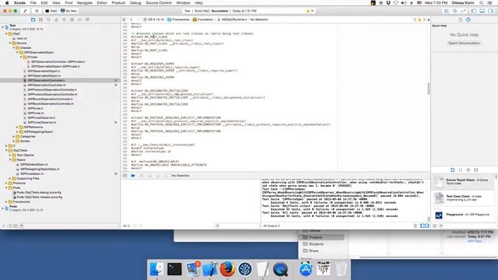Toggle the variables view pane button
The width and height of the screenshot is (498, 280).
pyautogui.click(x=423, y=226)
